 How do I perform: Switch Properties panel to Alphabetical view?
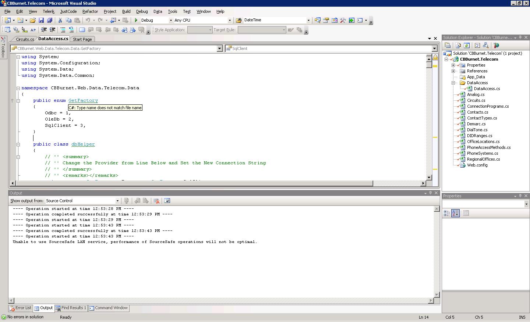click(x=455, y=213)
